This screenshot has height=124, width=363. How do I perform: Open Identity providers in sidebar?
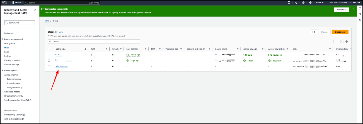pyautogui.click(x=12, y=60)
